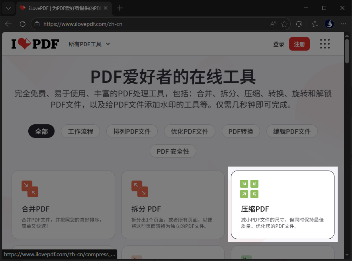The height and width of the screenshot is (261, 352).
Task: Click the 注册 signup button
Action: (x=299, y=44)
